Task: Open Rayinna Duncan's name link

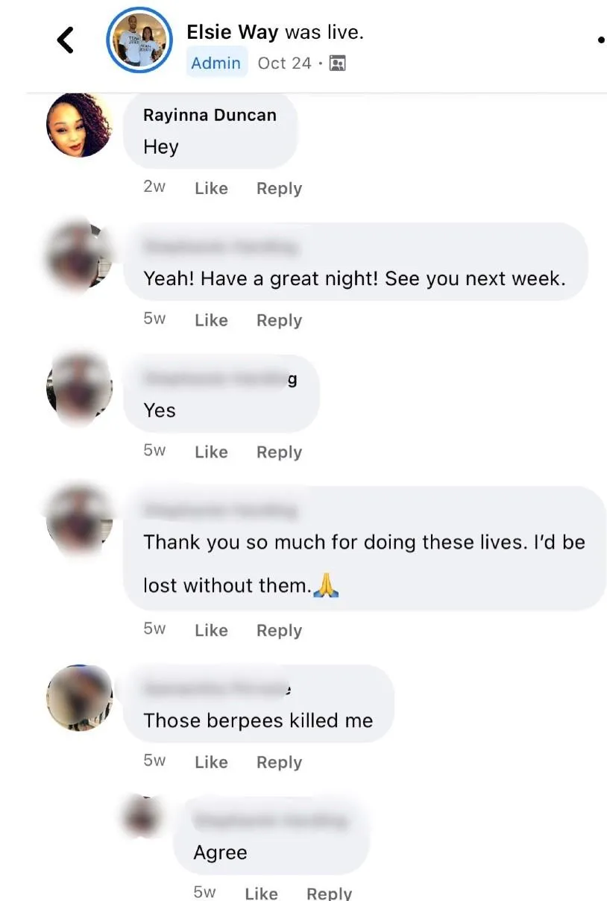Action: click(210, 115)
